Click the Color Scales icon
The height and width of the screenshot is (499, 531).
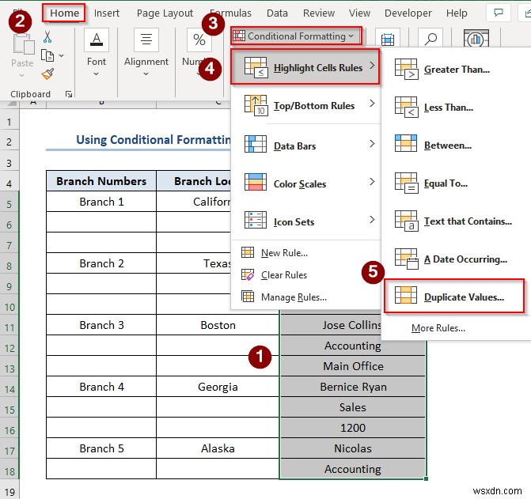(x=256, y=182)
